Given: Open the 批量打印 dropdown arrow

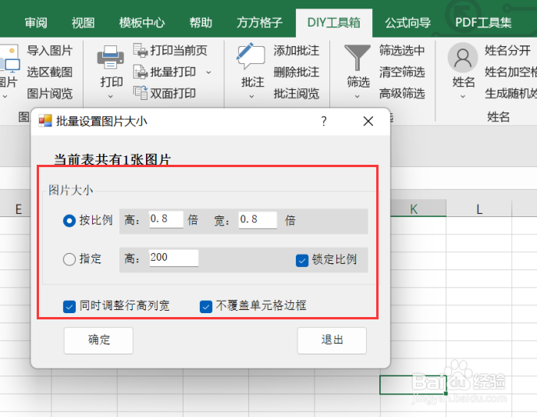Looking at the screenshot, I should click(x=208, y=73).
